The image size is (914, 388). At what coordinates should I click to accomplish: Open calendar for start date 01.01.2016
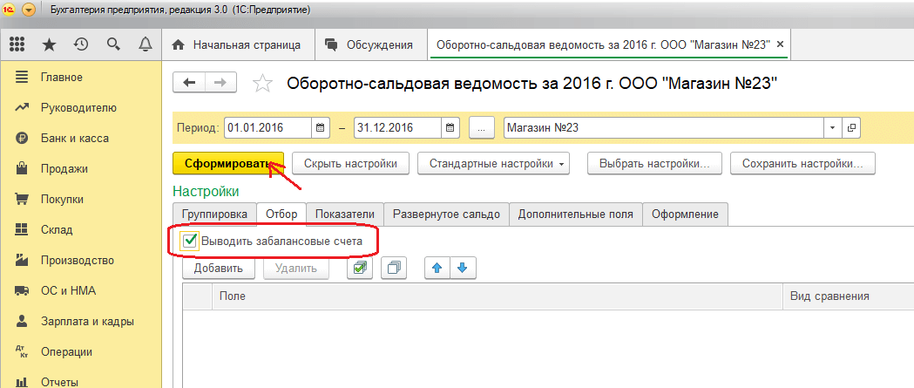(x=321, y=127)
